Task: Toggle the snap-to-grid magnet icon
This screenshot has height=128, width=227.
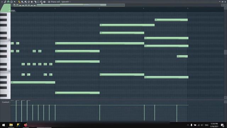Action: click(x=8, y=2)
